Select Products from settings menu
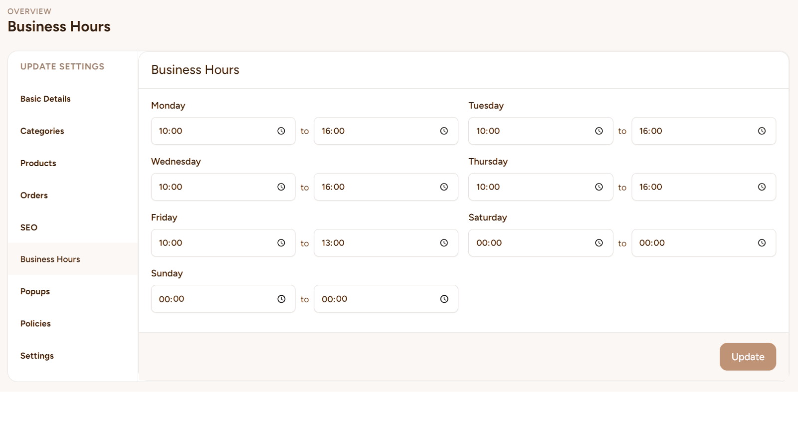798x435 pixels. (x=38, y=163)
